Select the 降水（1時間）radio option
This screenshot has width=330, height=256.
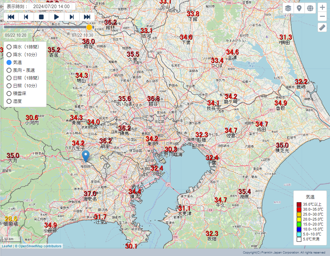point(9,47)
